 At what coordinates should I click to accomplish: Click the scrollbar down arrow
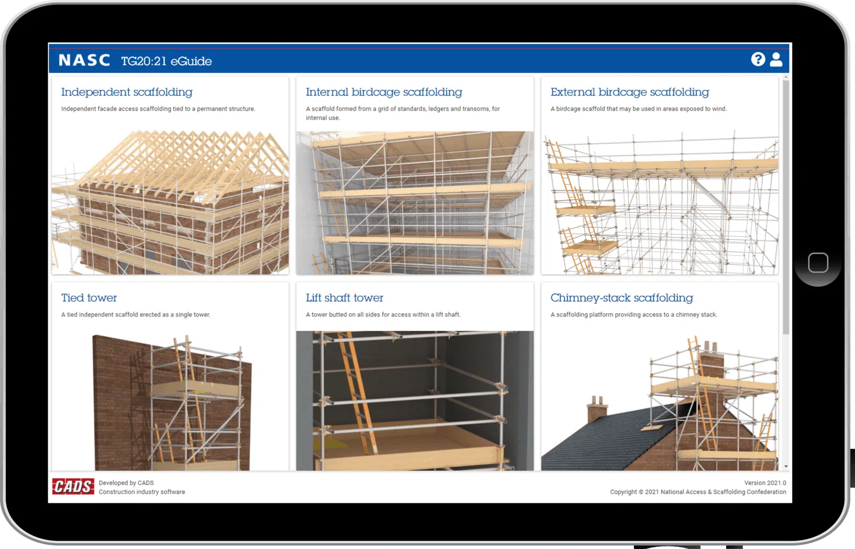coord(786,466)
